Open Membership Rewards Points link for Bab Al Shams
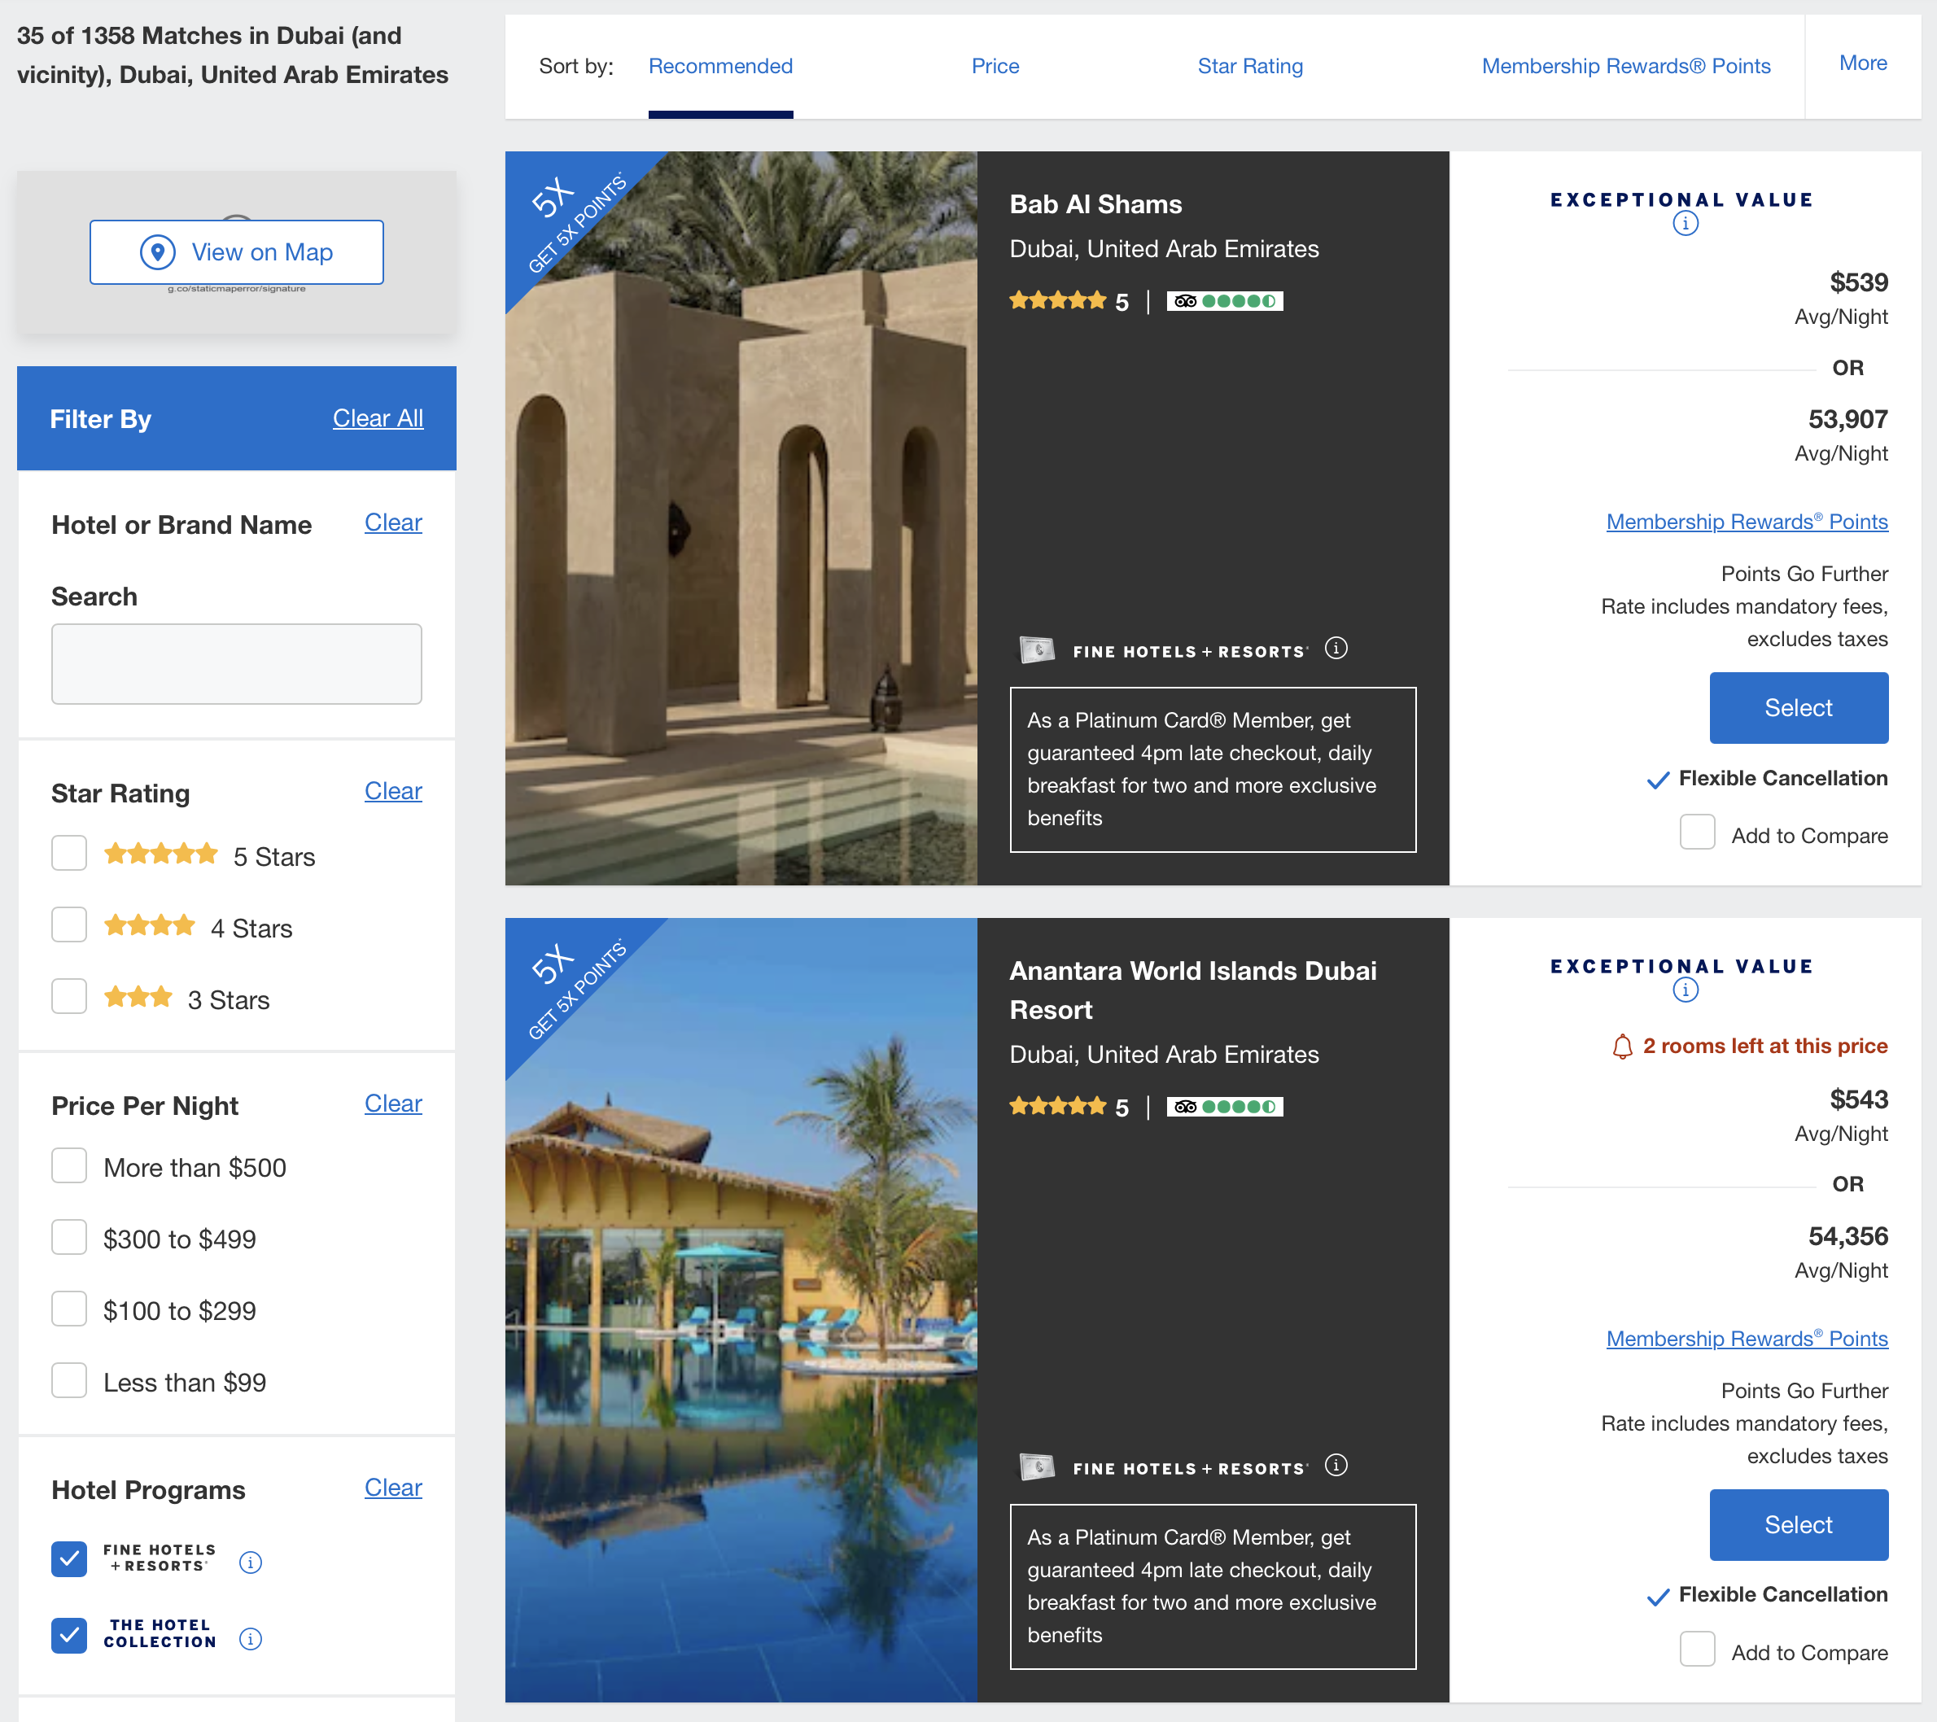The height and width of the screenshot is (1722, 1937). [1747, 522]
